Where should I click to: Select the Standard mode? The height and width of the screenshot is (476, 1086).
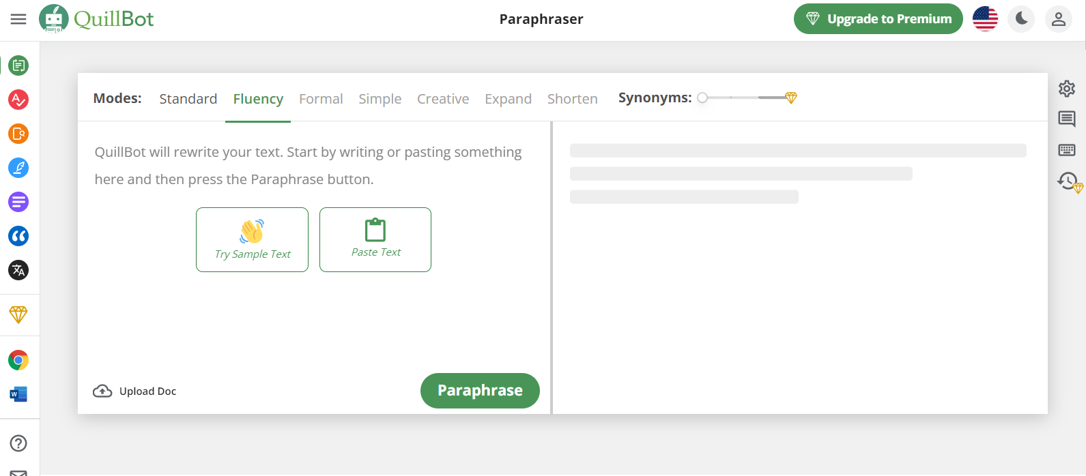[188, 99]
